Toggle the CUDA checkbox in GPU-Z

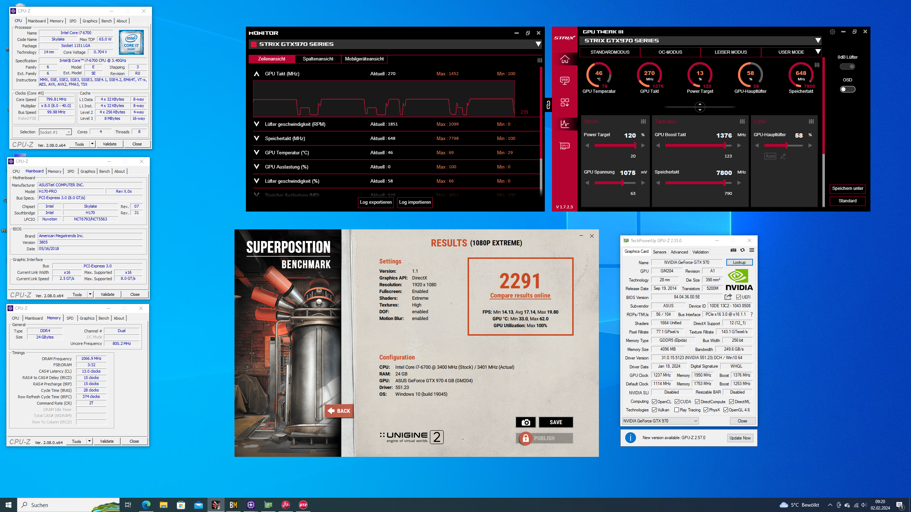(677, 402)
